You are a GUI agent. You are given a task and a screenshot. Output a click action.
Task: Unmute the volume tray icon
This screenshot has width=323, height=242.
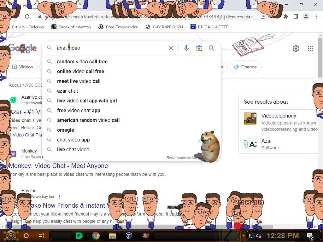coord(259,236)
